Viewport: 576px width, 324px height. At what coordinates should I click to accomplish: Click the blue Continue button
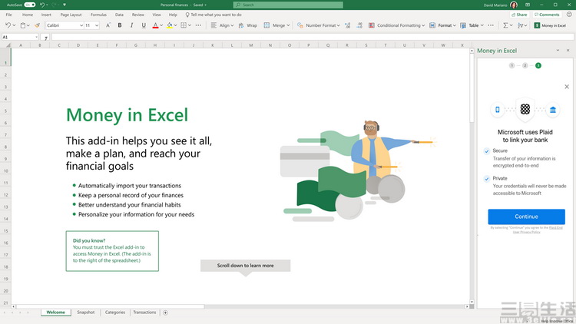526,217
